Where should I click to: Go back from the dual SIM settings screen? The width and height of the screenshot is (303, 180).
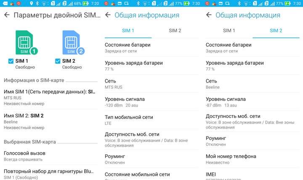(7, 15)
